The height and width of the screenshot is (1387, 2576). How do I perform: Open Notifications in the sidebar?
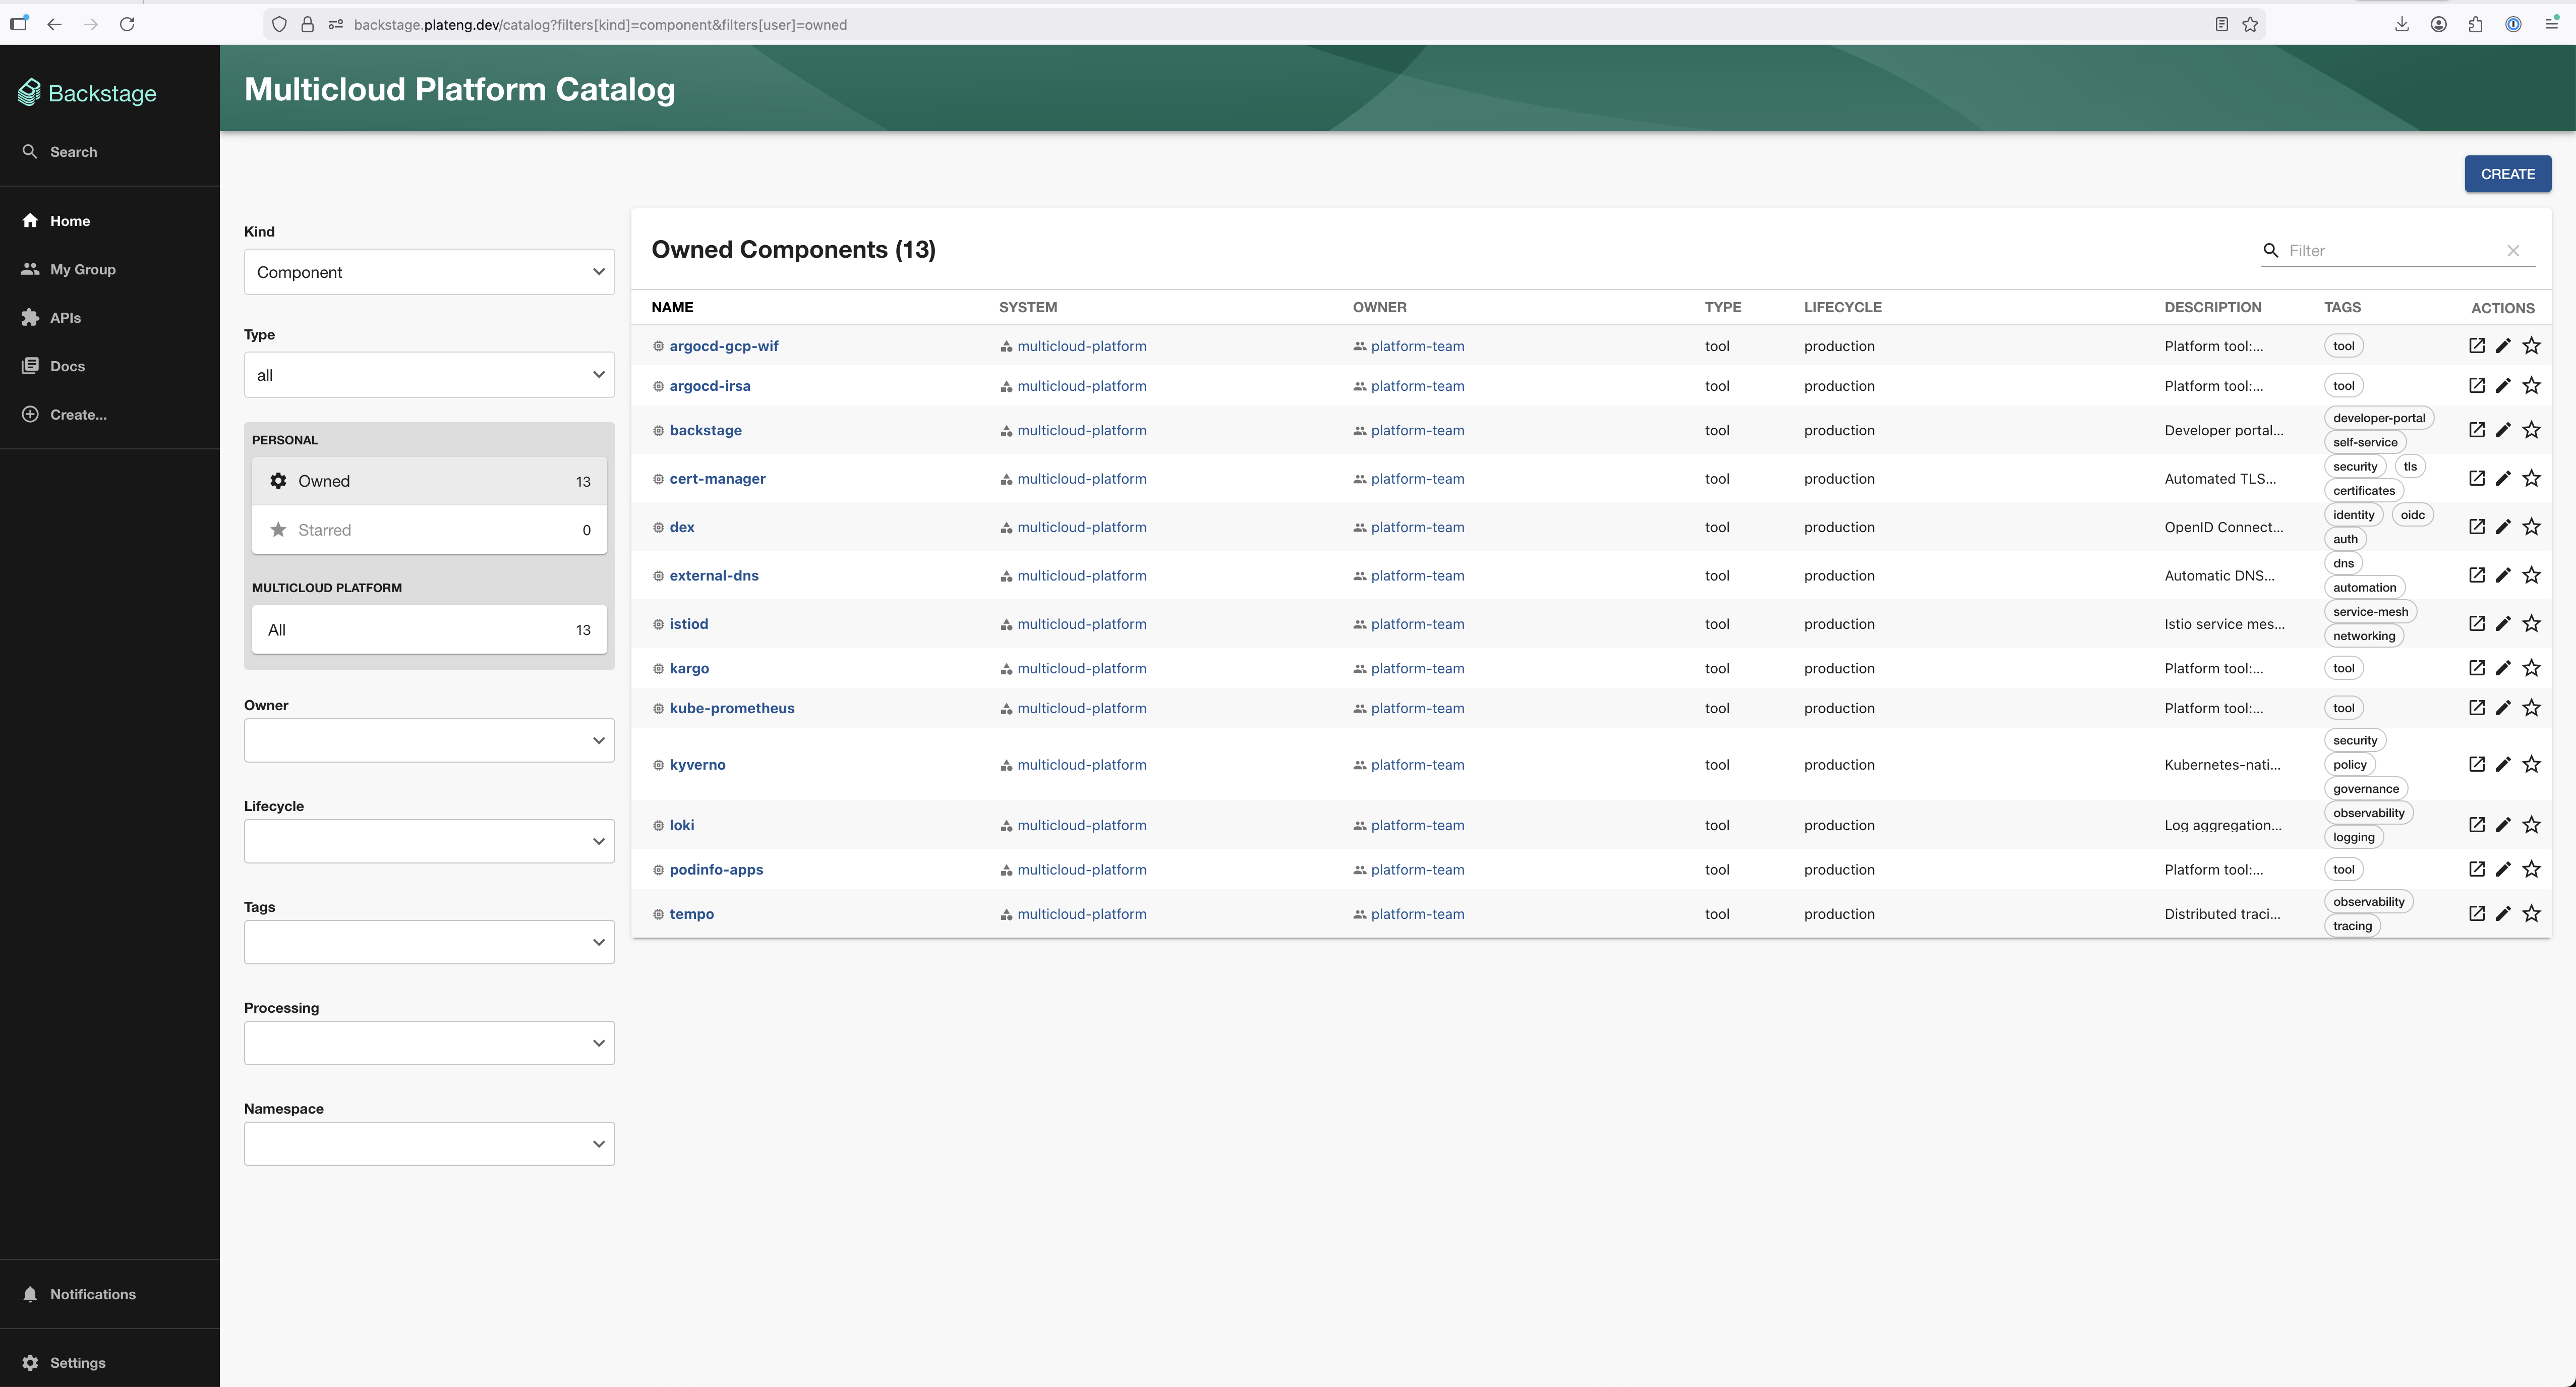93,1293
